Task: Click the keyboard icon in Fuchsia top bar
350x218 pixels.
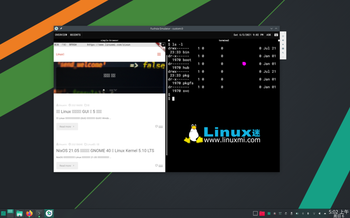Action: point(276,35)
